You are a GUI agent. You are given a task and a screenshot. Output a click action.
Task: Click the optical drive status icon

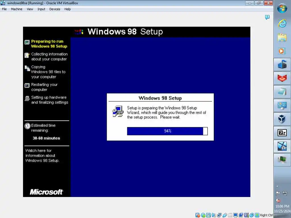(x=203, y=215)
